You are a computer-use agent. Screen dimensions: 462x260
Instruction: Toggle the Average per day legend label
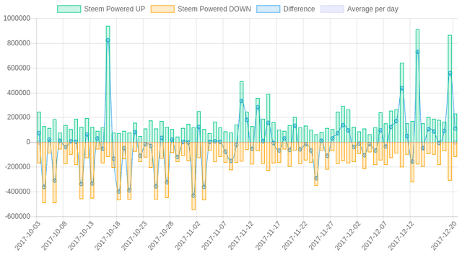click(372, 9)
